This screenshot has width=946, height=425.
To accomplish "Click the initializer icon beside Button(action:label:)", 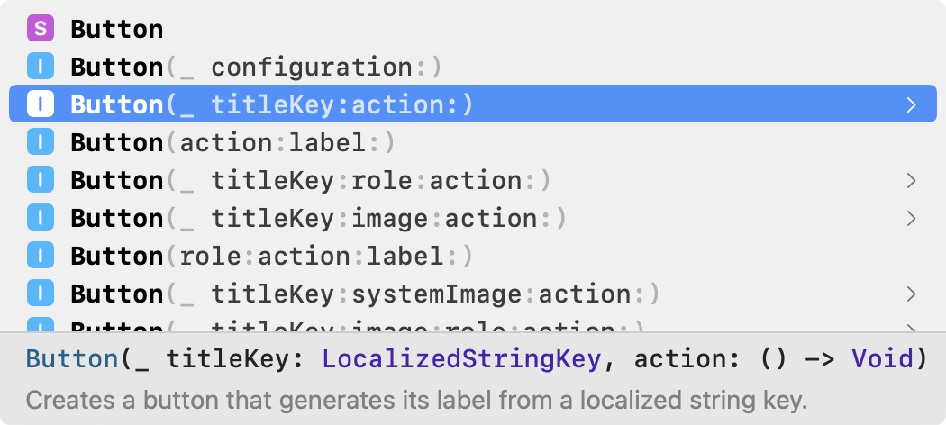I will (41, 141).
